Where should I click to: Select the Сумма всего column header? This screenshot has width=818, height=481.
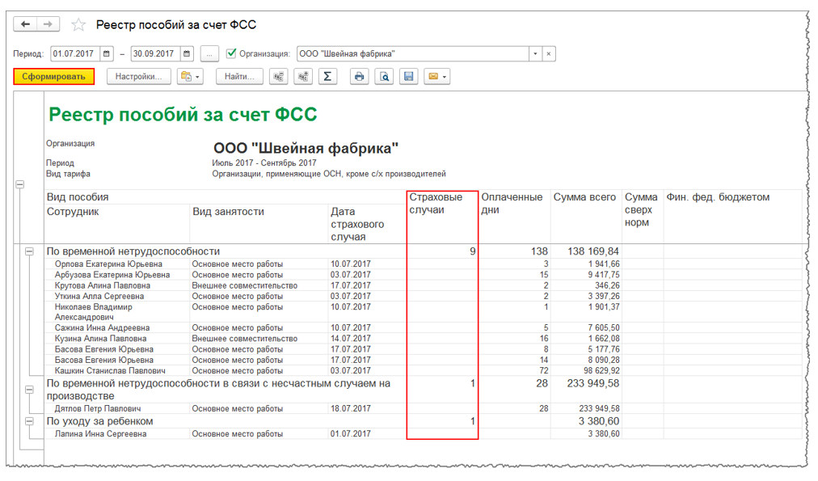[586, 217]
